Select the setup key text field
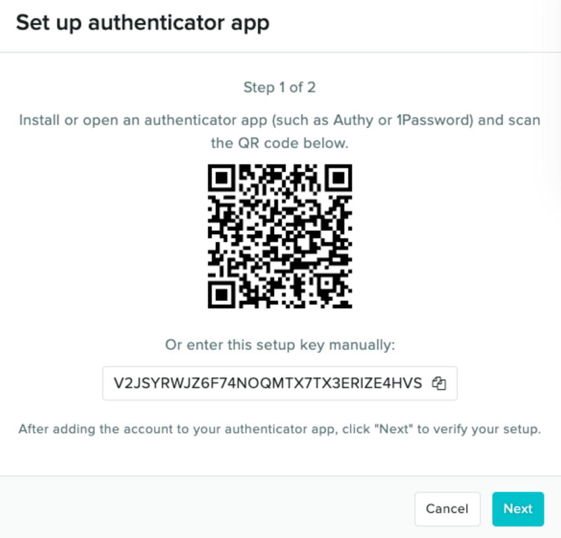This screenshot has width=561, height=538. [x=280, y=384]
